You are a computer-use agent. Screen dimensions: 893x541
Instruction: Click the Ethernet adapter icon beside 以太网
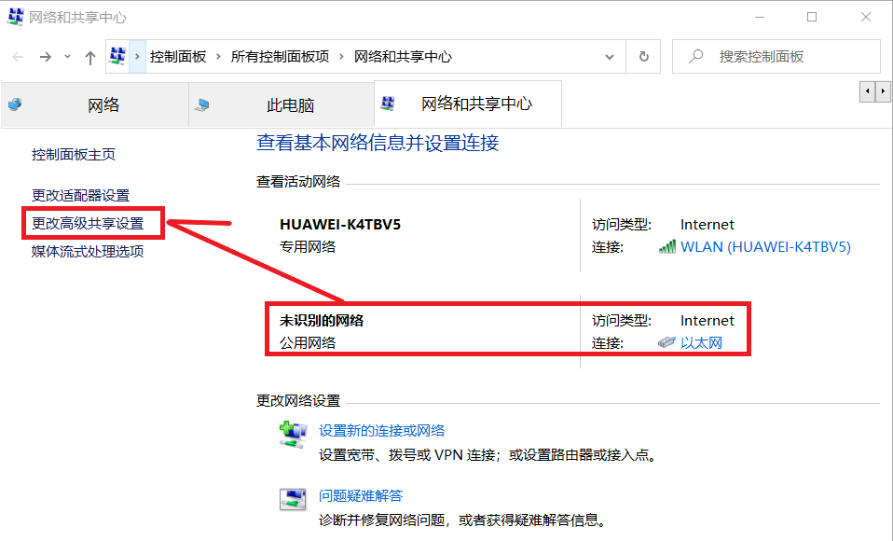[666, 342]
